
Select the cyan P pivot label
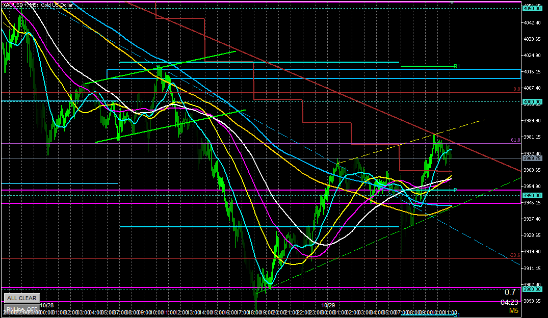coord(455,190)
